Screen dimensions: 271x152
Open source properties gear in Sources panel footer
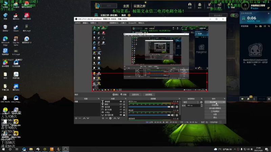(x=110, y=118)
